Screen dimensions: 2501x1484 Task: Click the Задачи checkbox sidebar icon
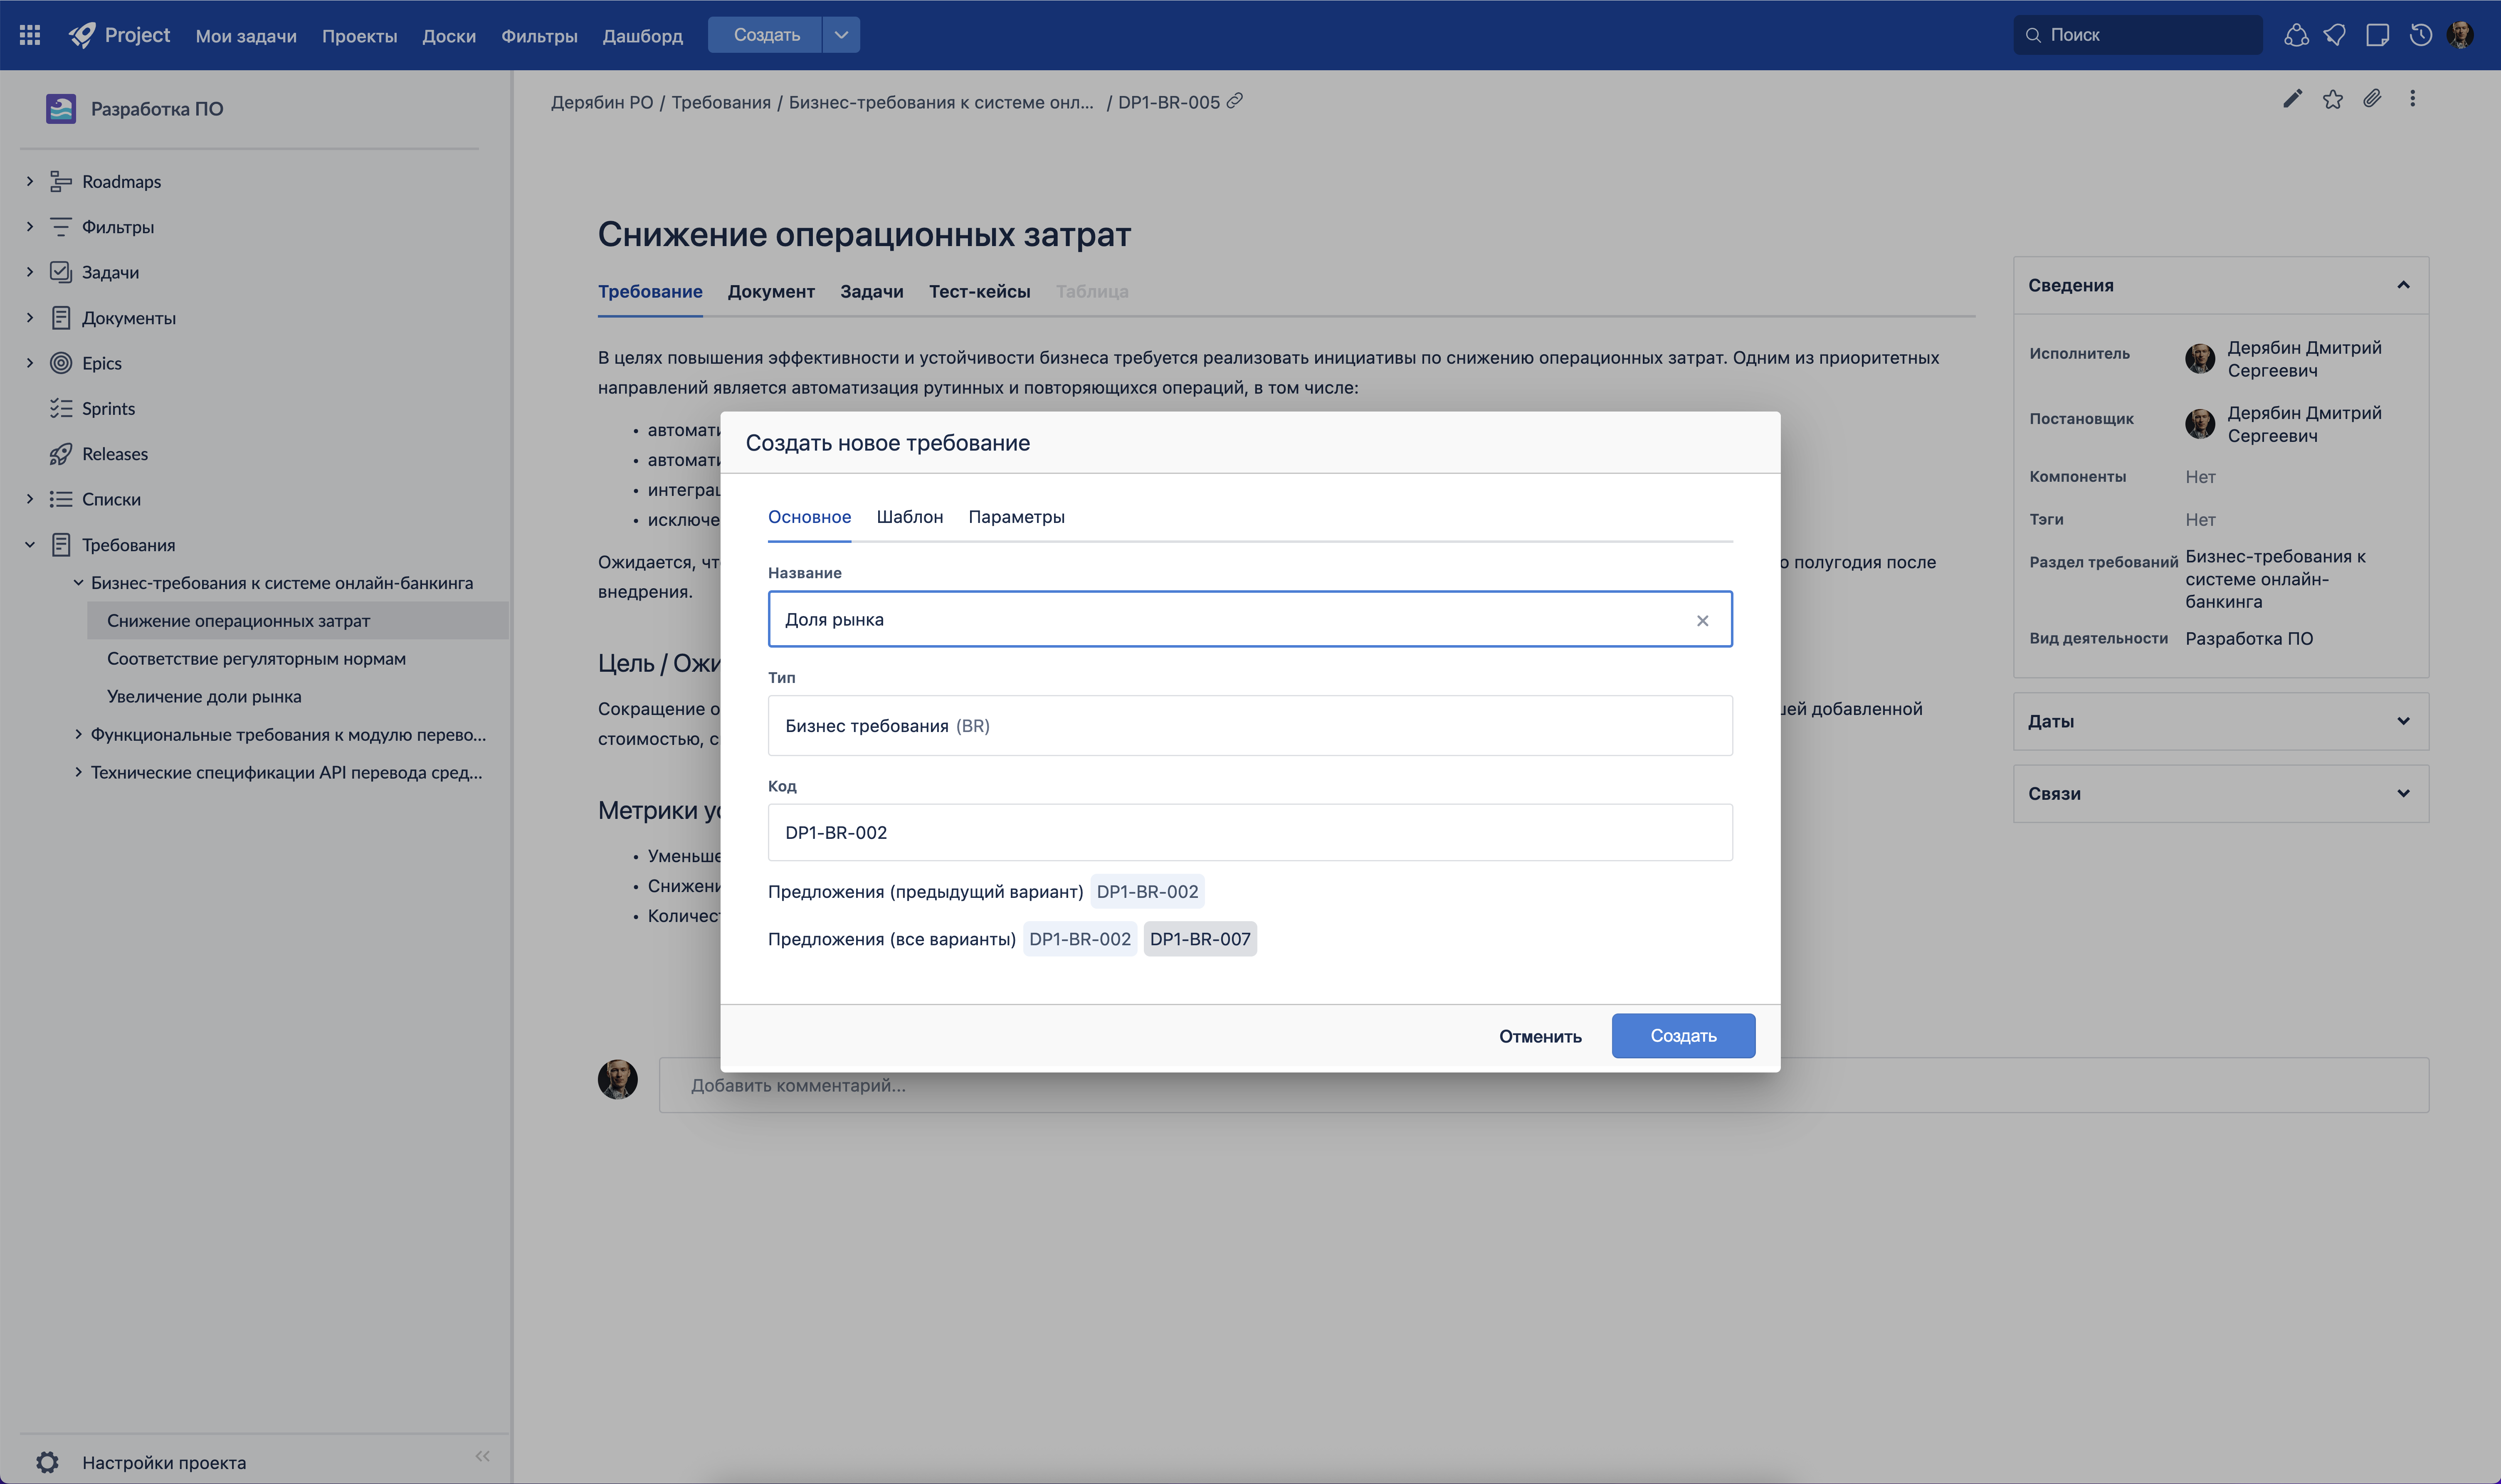pos(61,272)
